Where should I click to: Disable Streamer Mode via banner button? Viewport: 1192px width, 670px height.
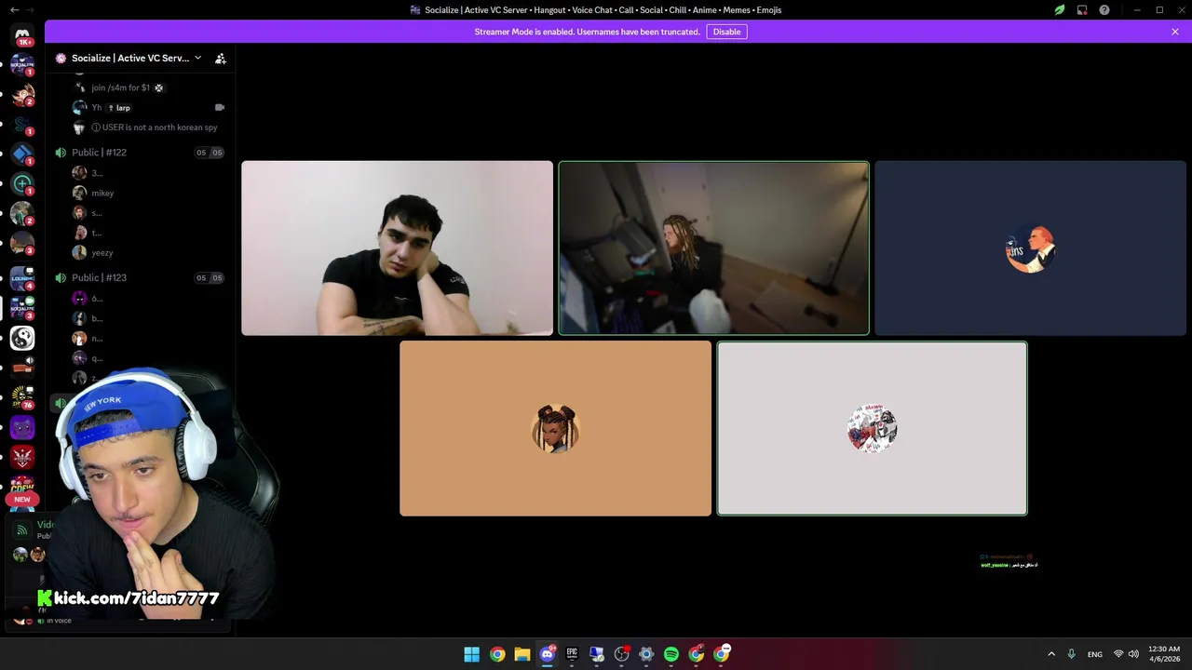pyautogui.click(x=726, y=32)
